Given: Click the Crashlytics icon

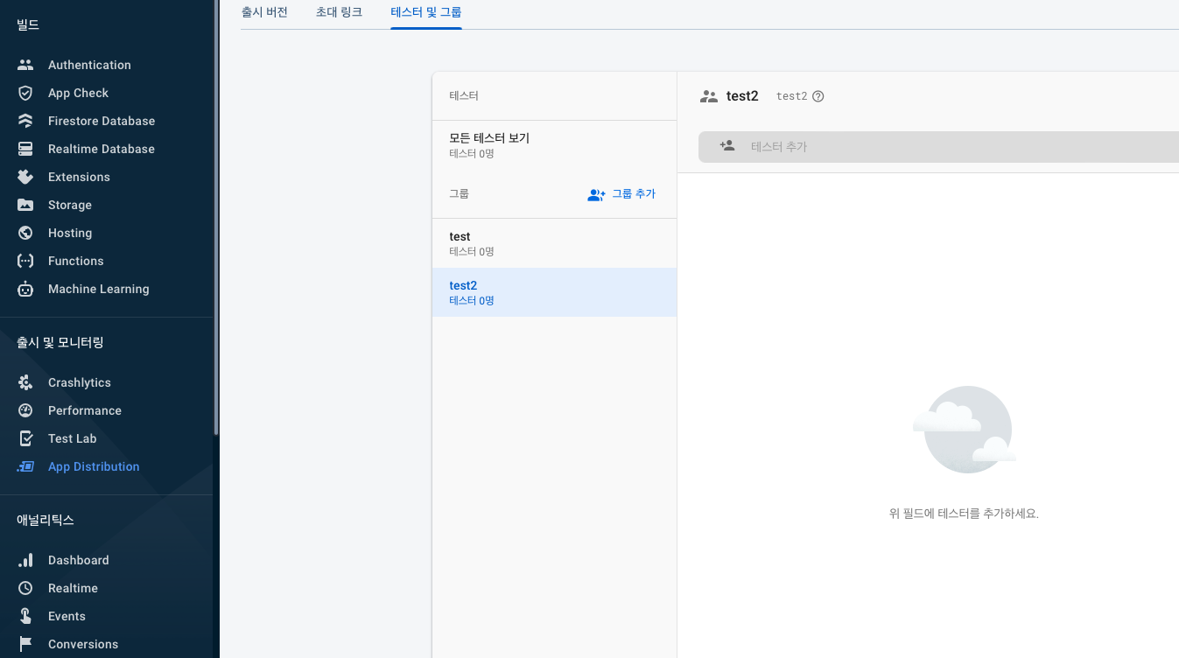Looking at the screenshot, I should pyautogui.click(x=25, y=382).
